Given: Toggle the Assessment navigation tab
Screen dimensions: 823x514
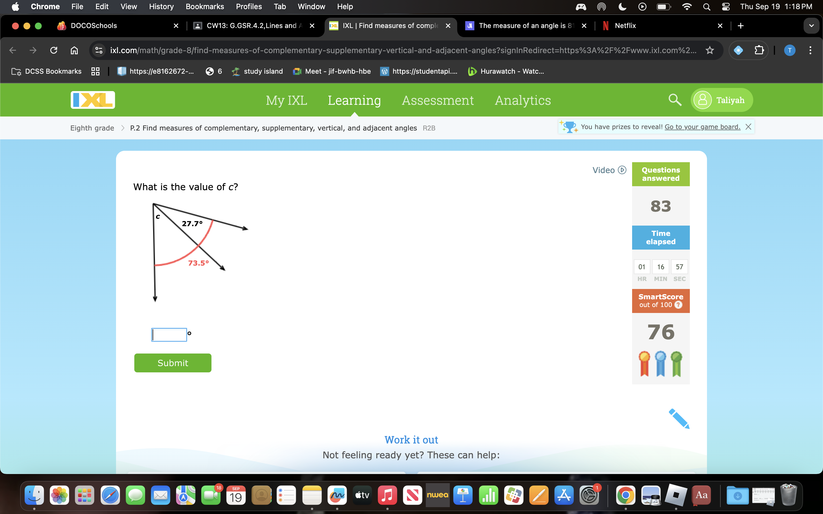Looking at the screenshot, I should (437, 99).
